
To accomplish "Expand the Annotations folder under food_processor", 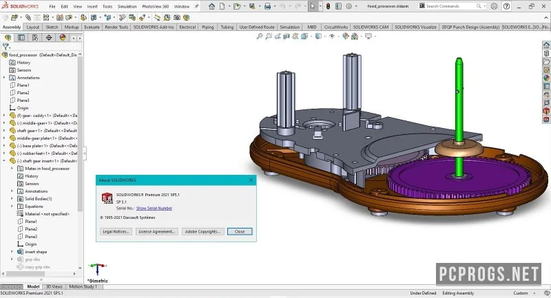I will point(4,78).
